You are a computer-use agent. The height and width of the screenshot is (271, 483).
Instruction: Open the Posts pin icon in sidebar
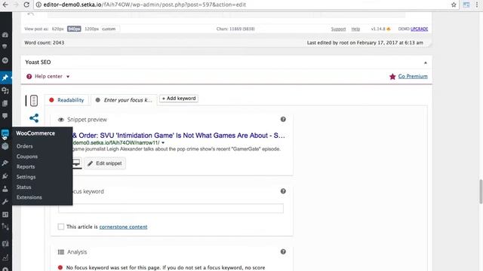pyautogui.click(x=5, y=78)
